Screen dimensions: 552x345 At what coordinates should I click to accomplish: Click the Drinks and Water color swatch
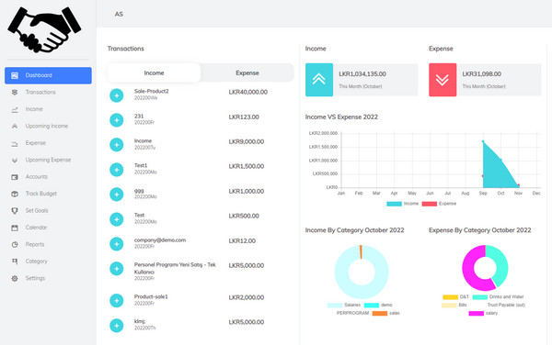click(x=479, y=297)
